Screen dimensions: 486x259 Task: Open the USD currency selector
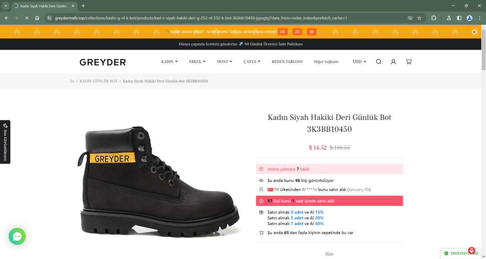(359, 62)
